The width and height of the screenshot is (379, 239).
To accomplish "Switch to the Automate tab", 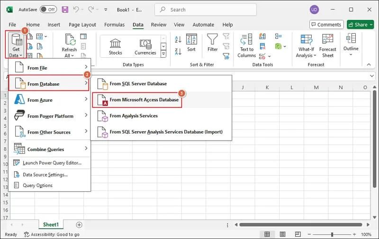I will pos(203,25).
